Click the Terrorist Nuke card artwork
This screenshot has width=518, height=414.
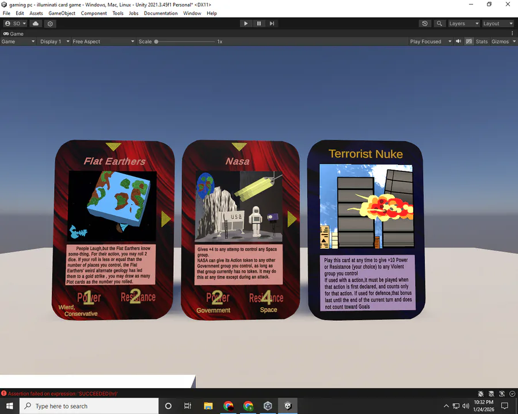[x=366, y=206]
